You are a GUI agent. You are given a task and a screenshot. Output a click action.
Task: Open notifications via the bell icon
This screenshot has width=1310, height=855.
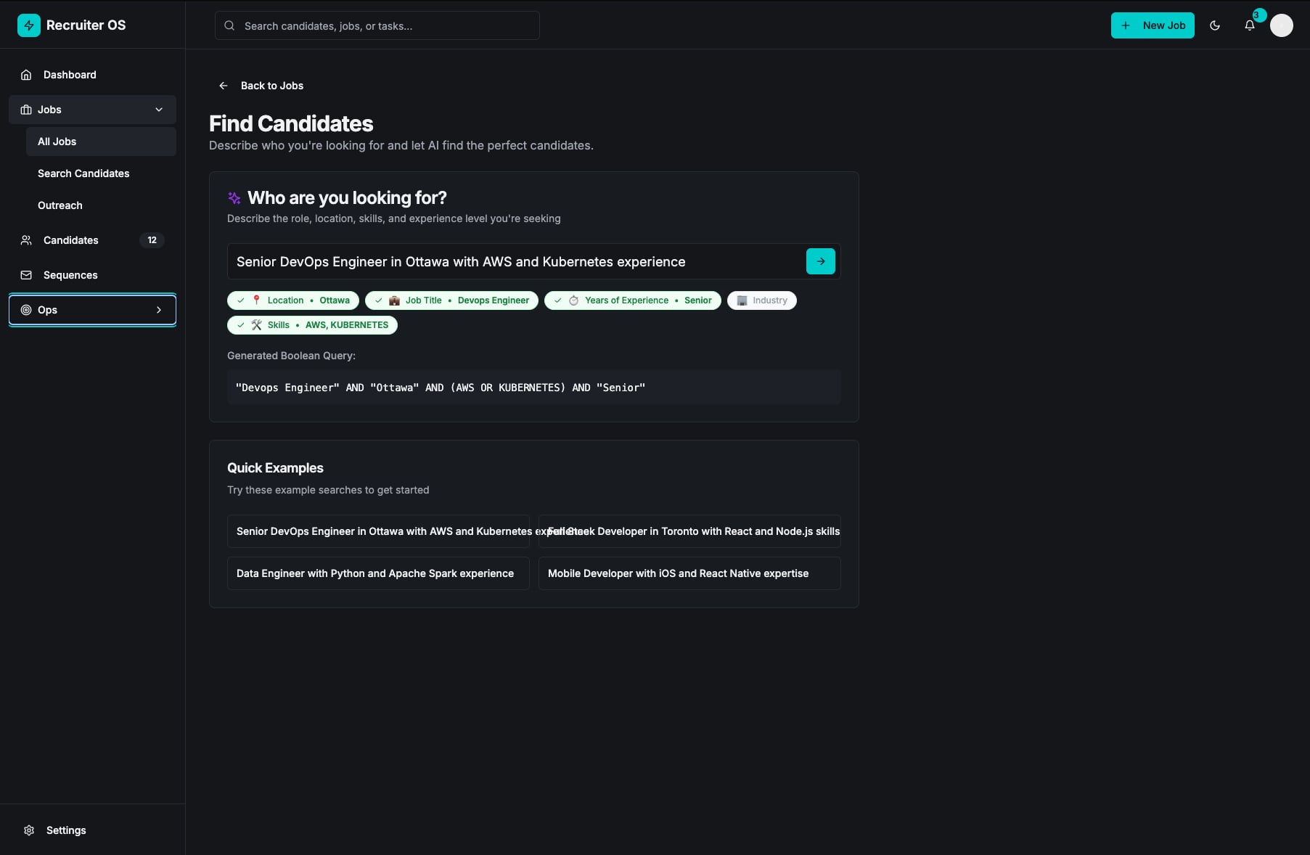tap(1249, 25)
